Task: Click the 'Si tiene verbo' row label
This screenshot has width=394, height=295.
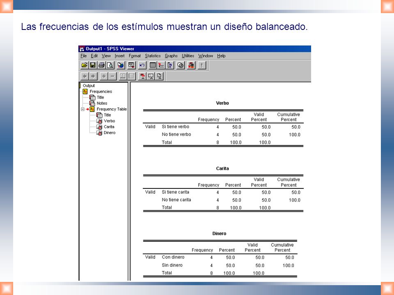Action: 175,127
